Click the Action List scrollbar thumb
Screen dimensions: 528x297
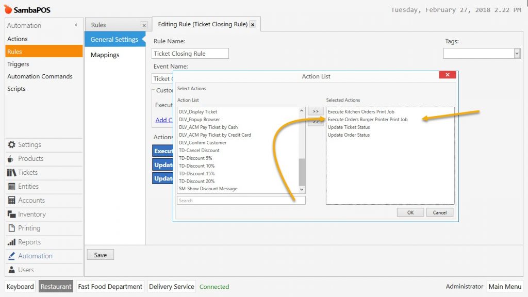301,172
